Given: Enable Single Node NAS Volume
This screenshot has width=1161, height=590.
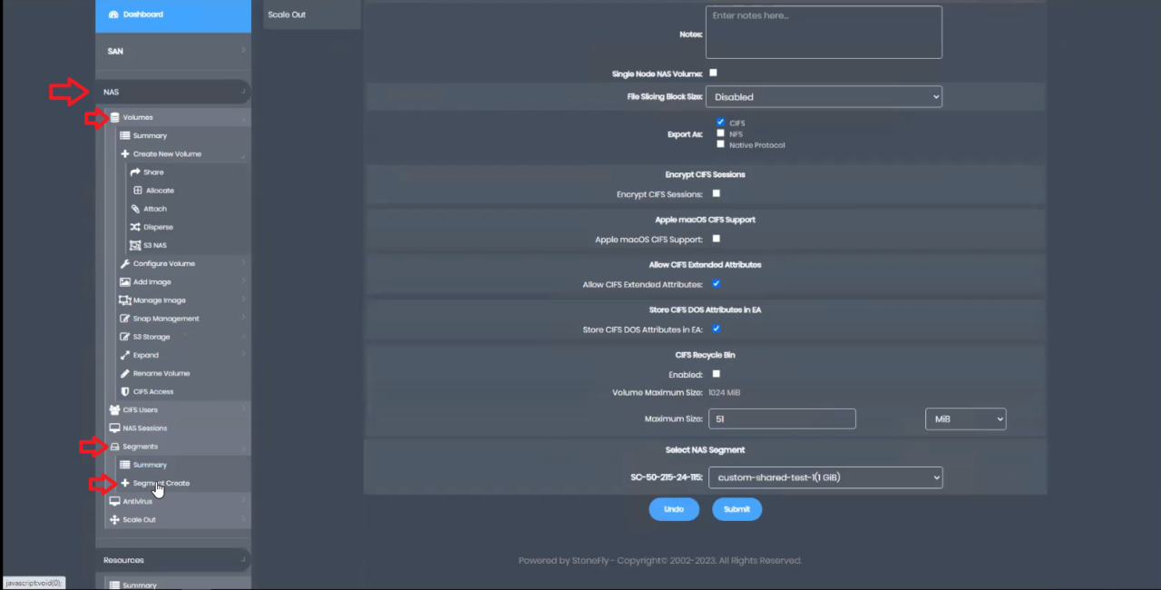Looking at the screenshot, I should pyautogui.click(x=713, y=73).
